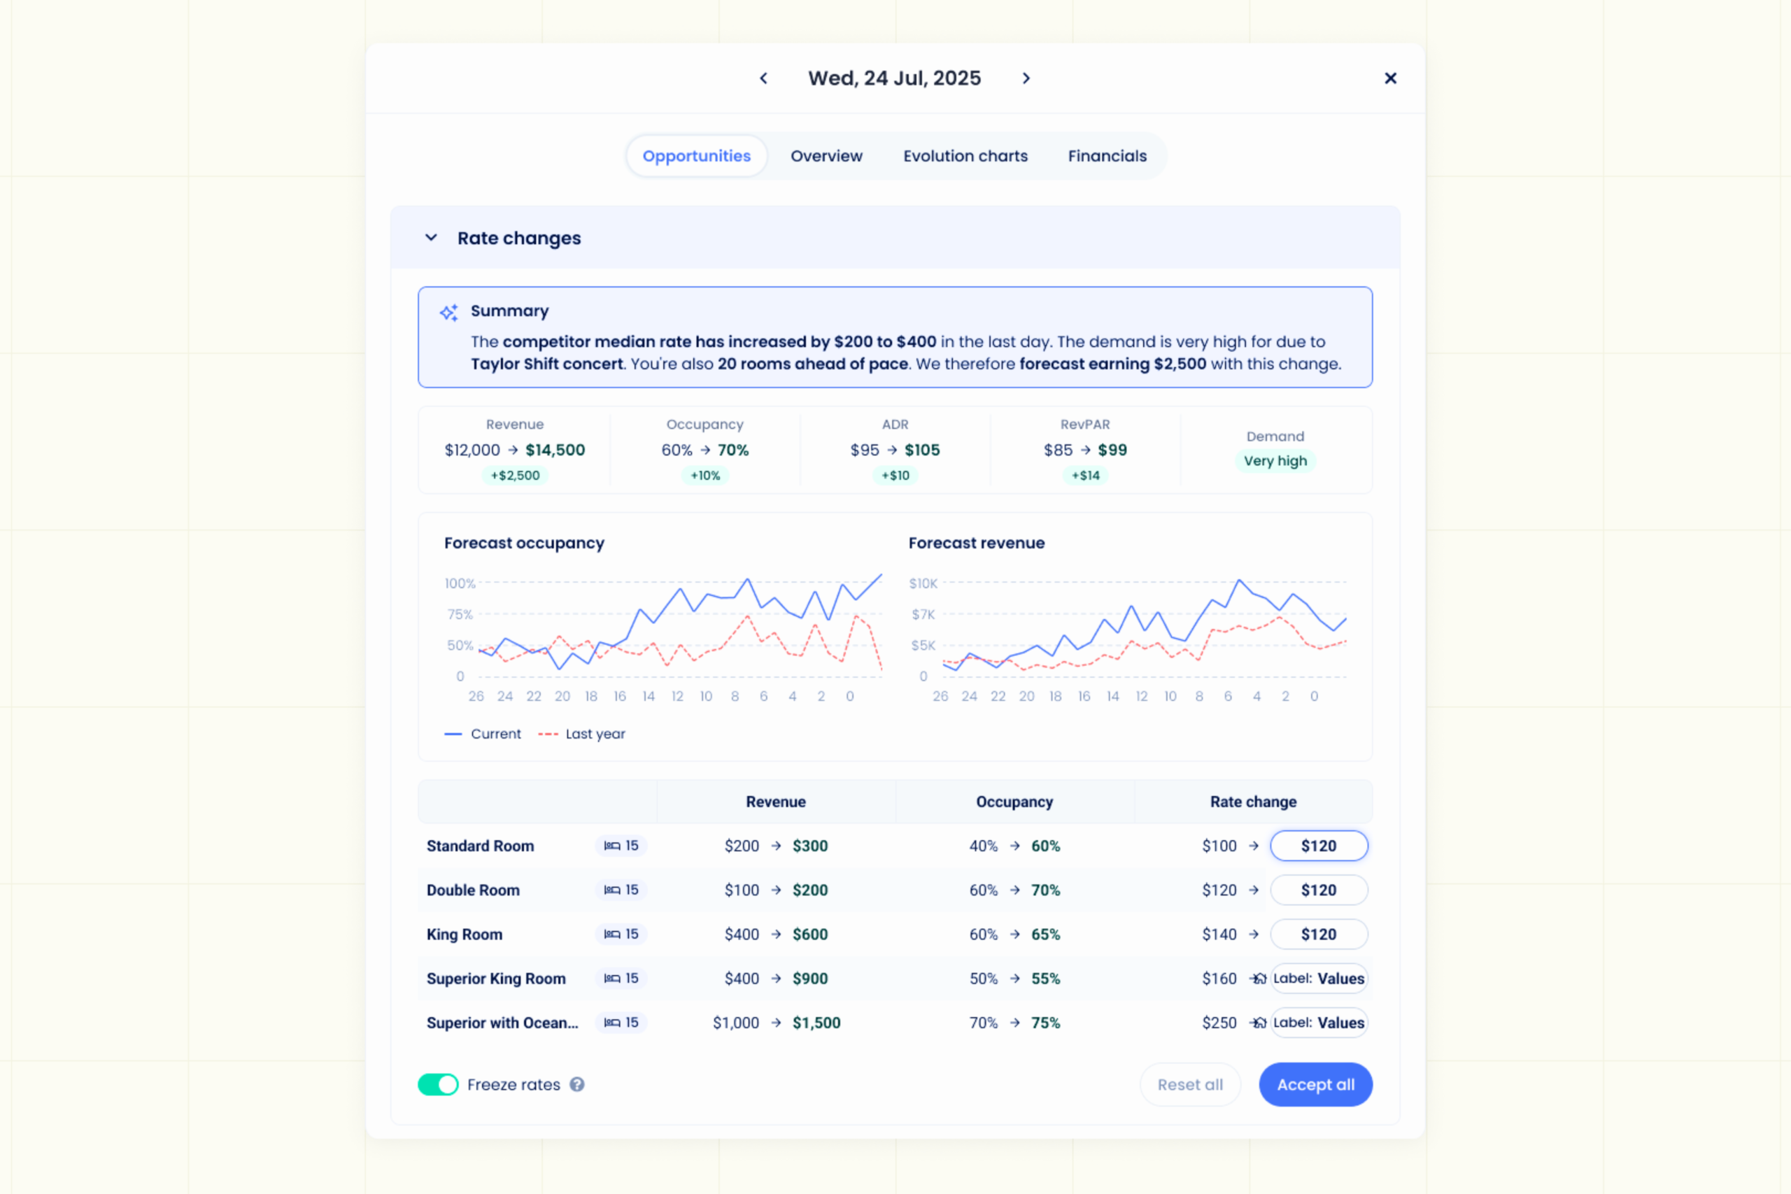Open the Evolution charts tab

click(965, 156)
